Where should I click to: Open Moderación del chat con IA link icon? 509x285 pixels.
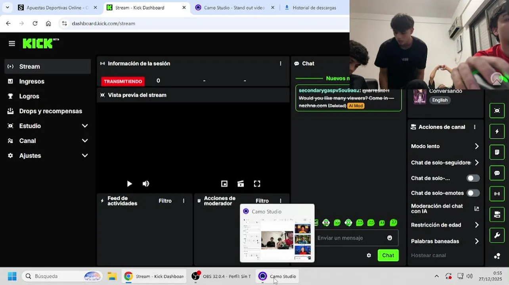(x=476, y=209)
